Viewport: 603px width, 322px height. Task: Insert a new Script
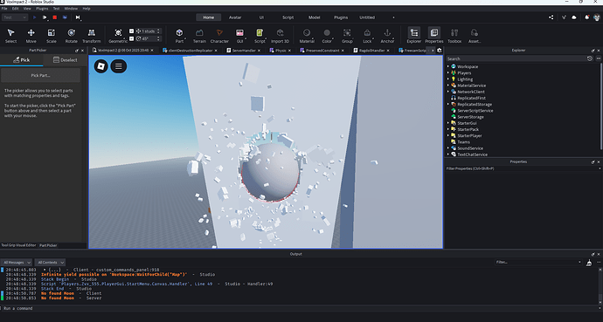[260, 36]
